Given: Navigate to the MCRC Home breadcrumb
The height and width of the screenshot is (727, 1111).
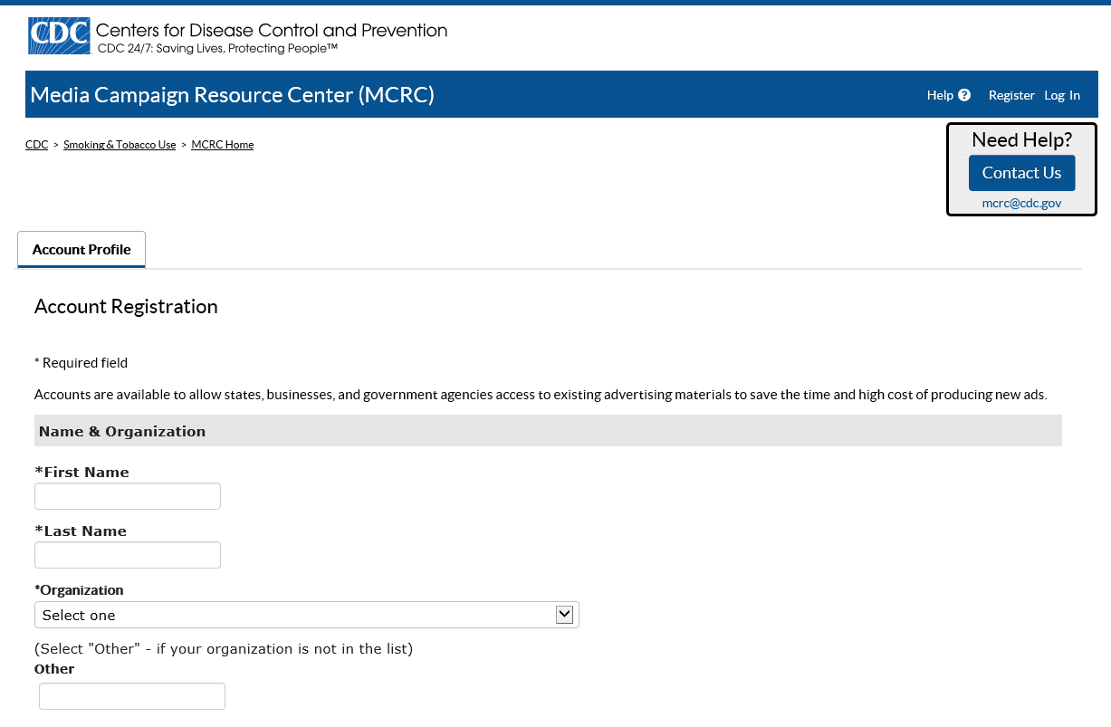Looking at the screenshot, I should [223, 145].
